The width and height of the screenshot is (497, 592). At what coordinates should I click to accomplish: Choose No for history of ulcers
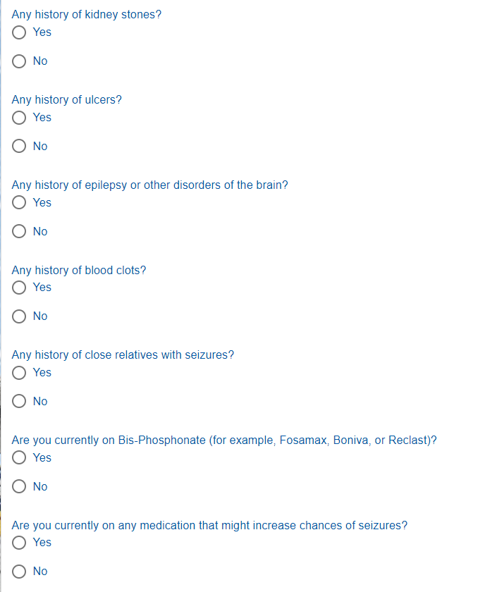[20, 147]
